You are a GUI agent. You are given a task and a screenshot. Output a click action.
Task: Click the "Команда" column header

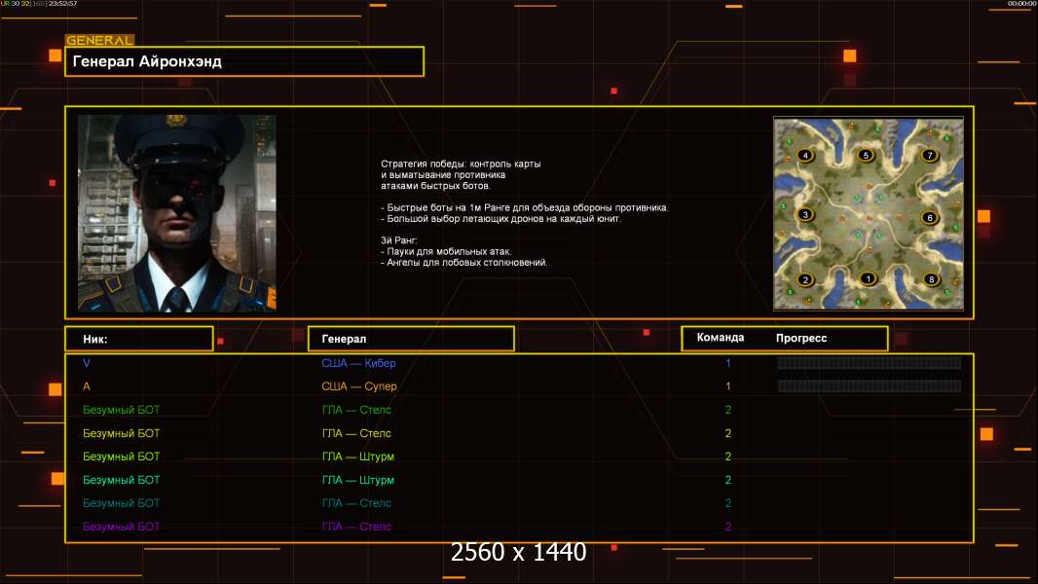coord(721,338)
